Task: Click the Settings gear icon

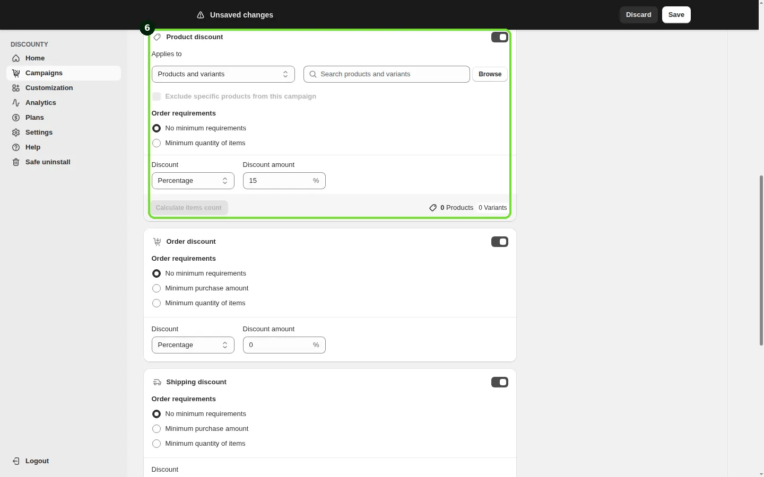Action: tap(16, 132)
